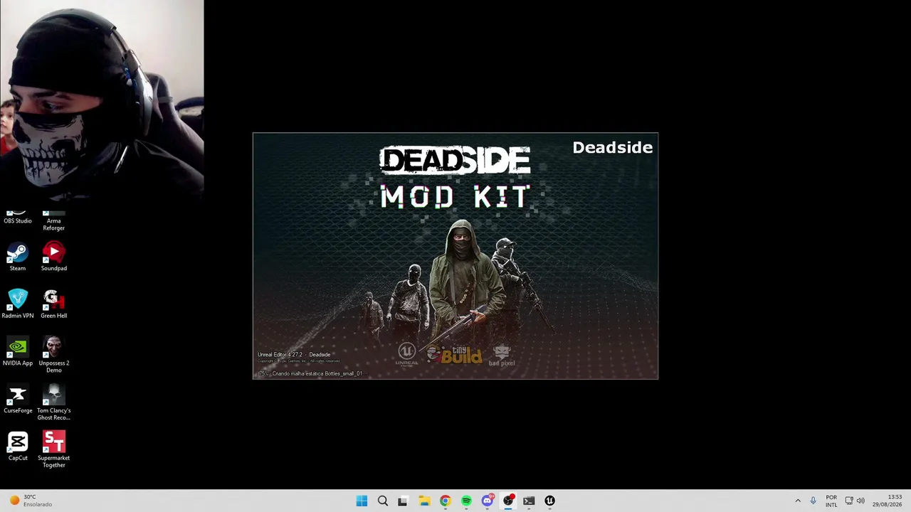Image resolution: width=911 pixels, height=512 pixels.
Task: Open the CapCut desktop shortcut
Action: [x=18, y=447]
